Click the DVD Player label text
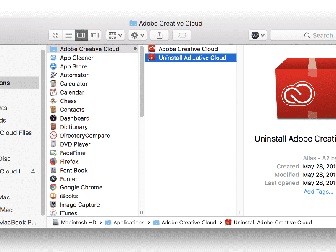This screenshot has width=336, height=252. coord(75,144)
